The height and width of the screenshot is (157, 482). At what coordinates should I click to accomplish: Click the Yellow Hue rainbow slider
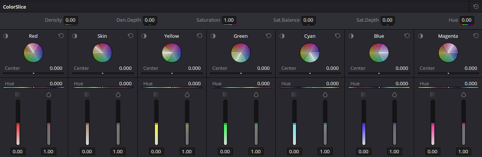click(x=172, y=87)
